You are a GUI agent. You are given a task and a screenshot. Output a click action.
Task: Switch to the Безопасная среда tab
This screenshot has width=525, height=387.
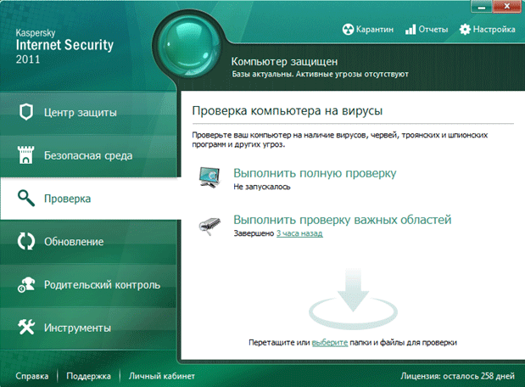[87, 155]
